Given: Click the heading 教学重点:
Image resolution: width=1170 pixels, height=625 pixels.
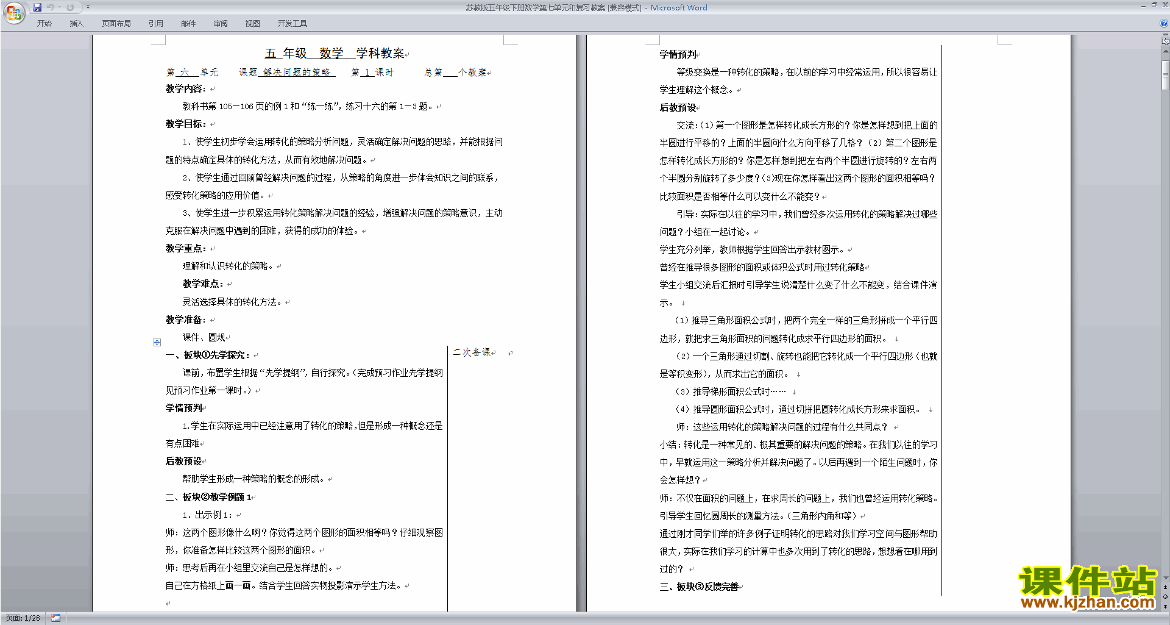Looking at the screenshot, I should [185, 248].
